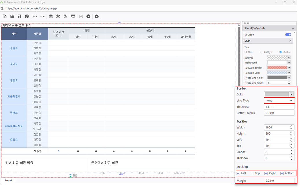Click the hierarchy tree icon
This screenshot has height=188, width=300.
point(65,16)
